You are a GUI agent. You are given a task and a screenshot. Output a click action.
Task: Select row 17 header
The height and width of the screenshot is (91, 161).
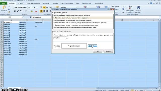(2, 56)
